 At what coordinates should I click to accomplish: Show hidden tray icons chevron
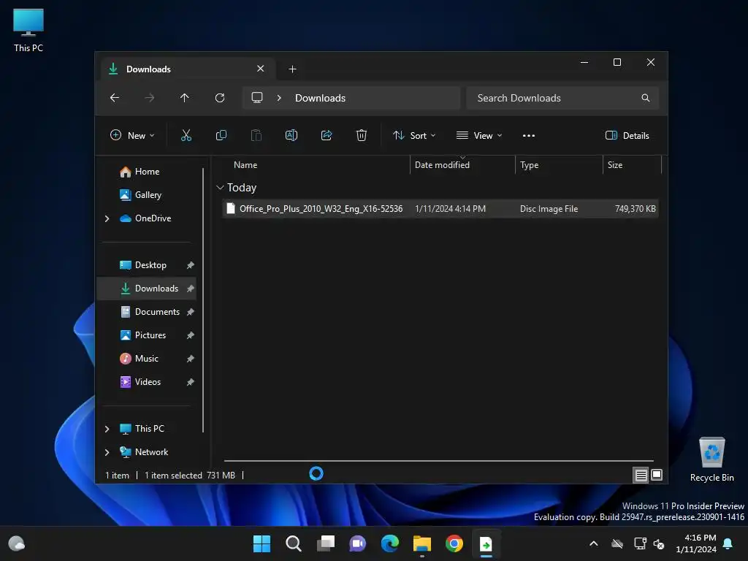pos(594,543)
